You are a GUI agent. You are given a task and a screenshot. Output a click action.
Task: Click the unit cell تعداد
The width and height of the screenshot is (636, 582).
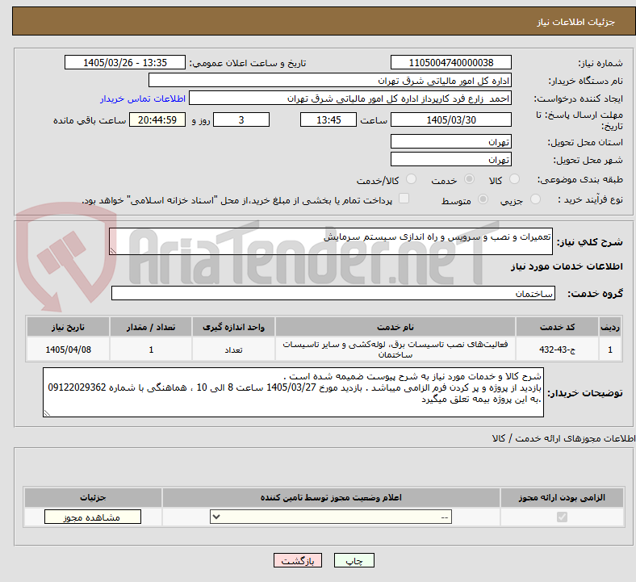tap(233, 350)
